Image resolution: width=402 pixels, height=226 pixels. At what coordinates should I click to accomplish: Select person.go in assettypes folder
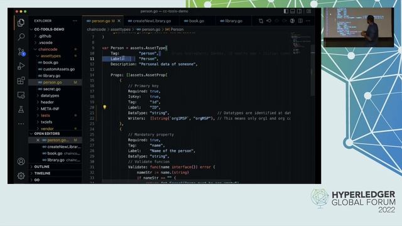(52, 82)
